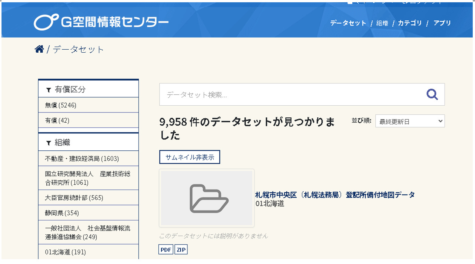
Task: Click the filter funnel icon beside 有償区分
Action: tap(48, 90)
